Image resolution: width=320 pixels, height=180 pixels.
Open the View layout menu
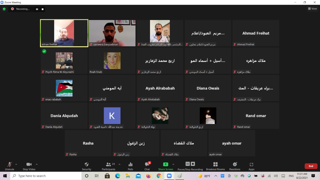coord(312,8)
